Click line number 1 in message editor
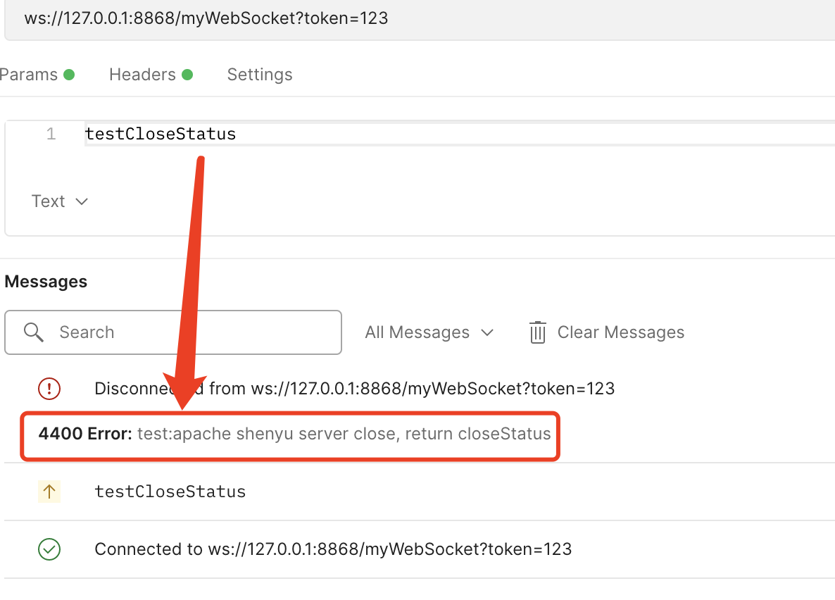This screenshot has height=600, width=835. point(51,134)
